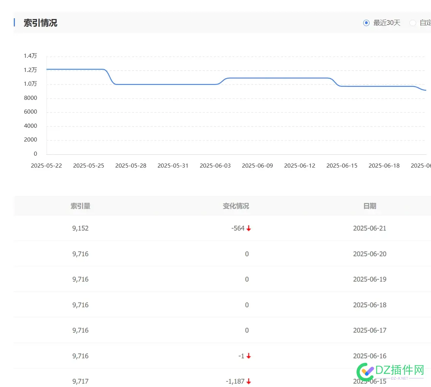Click red down arrow beside -564

[x=248, y=228]
